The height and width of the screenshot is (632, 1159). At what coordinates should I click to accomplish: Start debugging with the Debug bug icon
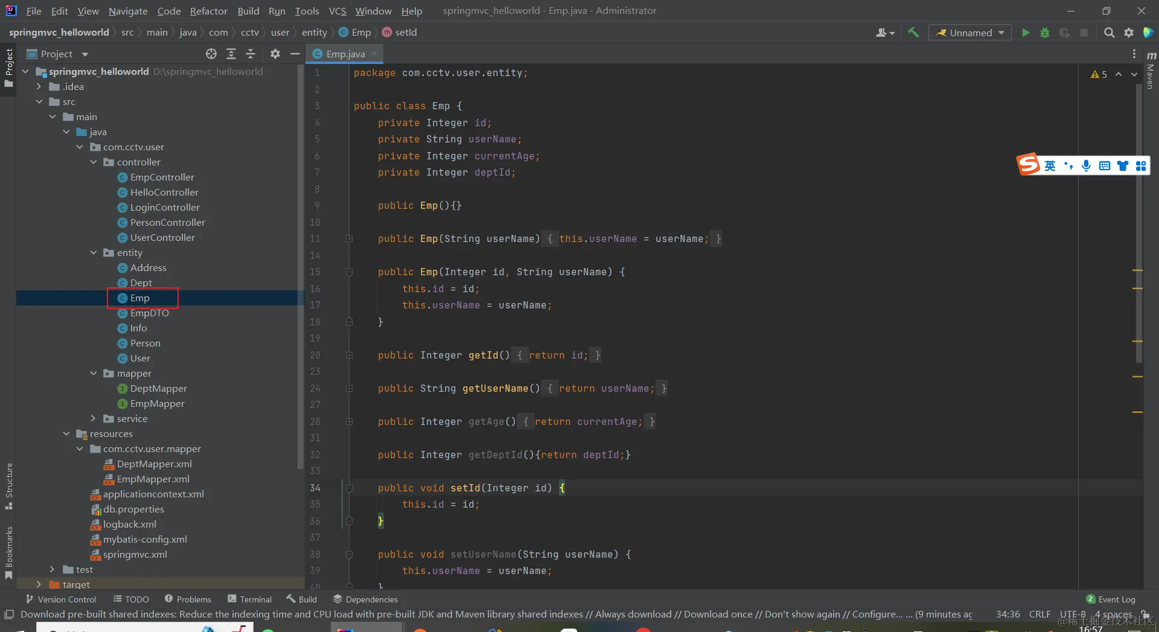tap(1045, 33)
